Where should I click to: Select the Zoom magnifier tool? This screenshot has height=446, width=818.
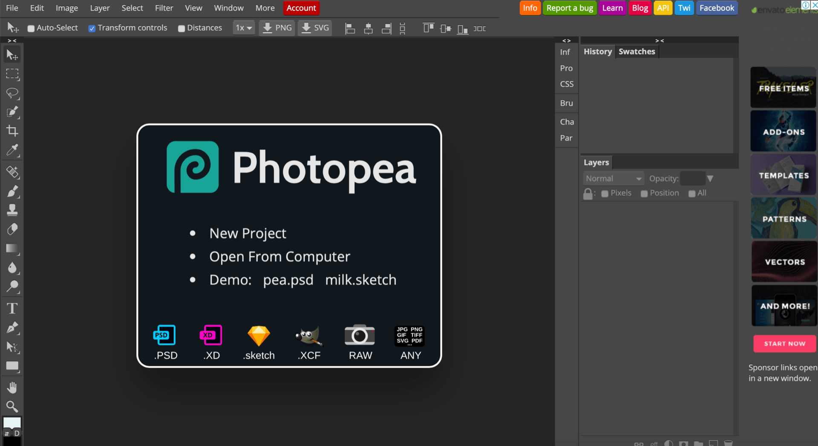tap(12, 406)
